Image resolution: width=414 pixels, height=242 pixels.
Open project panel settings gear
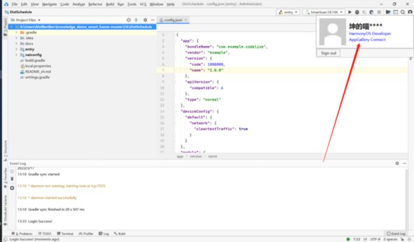pyautogui.click(x=145, y=20)
